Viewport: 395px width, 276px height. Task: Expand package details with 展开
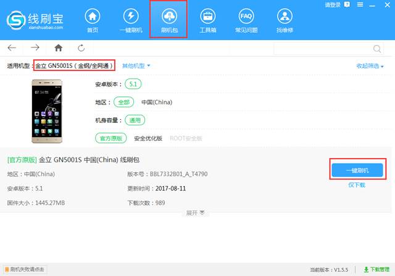pyautogui.click(x=194, y=212)
